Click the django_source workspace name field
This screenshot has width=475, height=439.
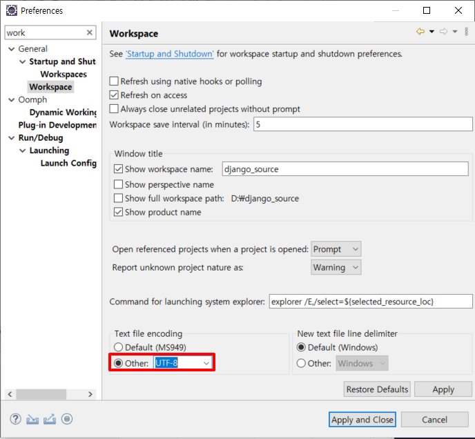pos(345,168)
